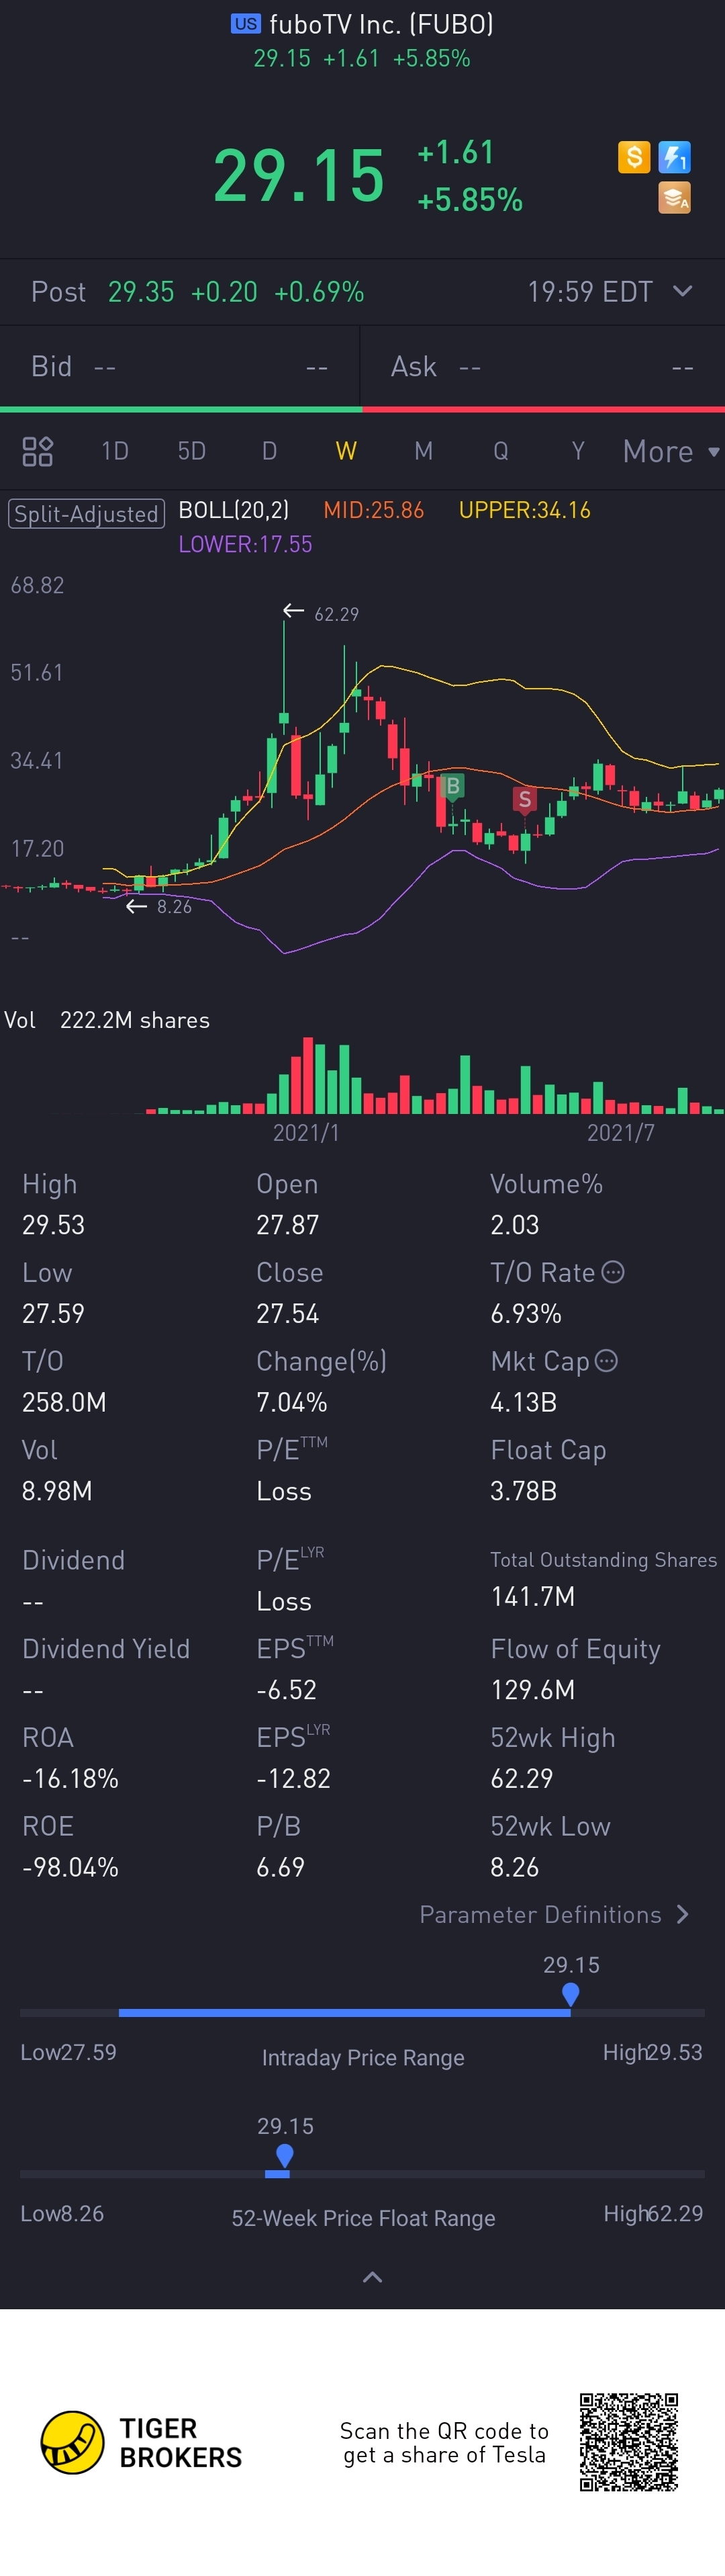
Task: Tap the T/O Rate info icon
Action: click(613, 1272)
